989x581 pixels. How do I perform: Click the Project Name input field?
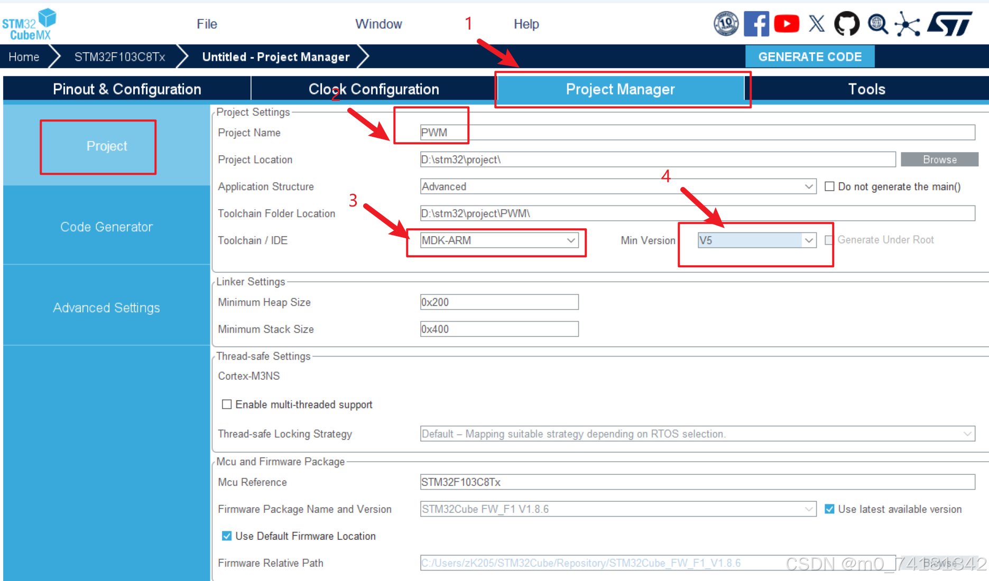(x=697, y=133)
